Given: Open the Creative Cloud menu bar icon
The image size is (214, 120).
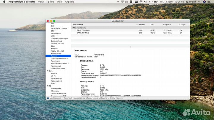Looking at the screenshot, I should tap(127, 2).
